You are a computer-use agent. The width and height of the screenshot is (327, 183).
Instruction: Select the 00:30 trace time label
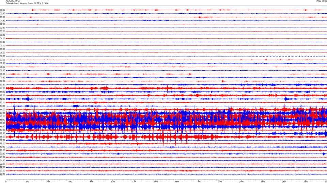point(2,14)
